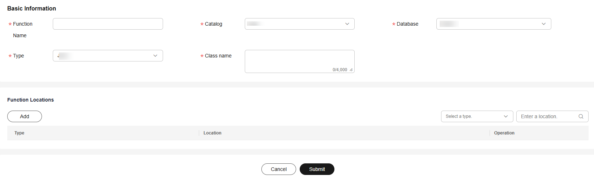The height and width of the screenshot is (180, 594).
Task: Click the Submit button
Action: pyautogui.click(x=317, y=169)
